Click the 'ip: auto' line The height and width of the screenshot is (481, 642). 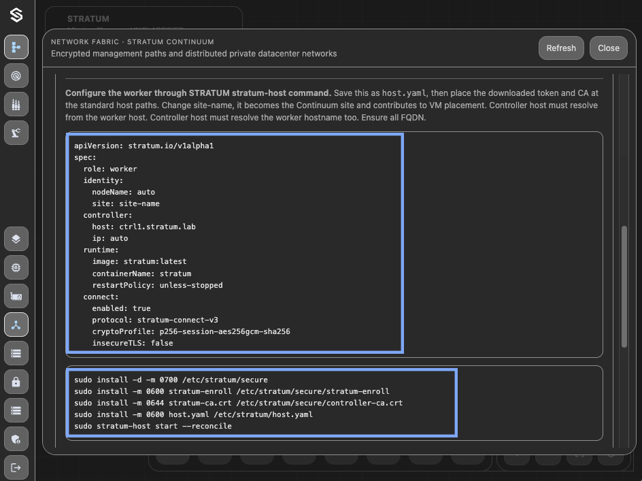coord(110,238)
